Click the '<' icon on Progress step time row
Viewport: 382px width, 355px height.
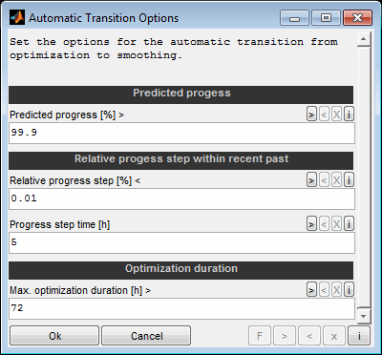coord(324,224)
